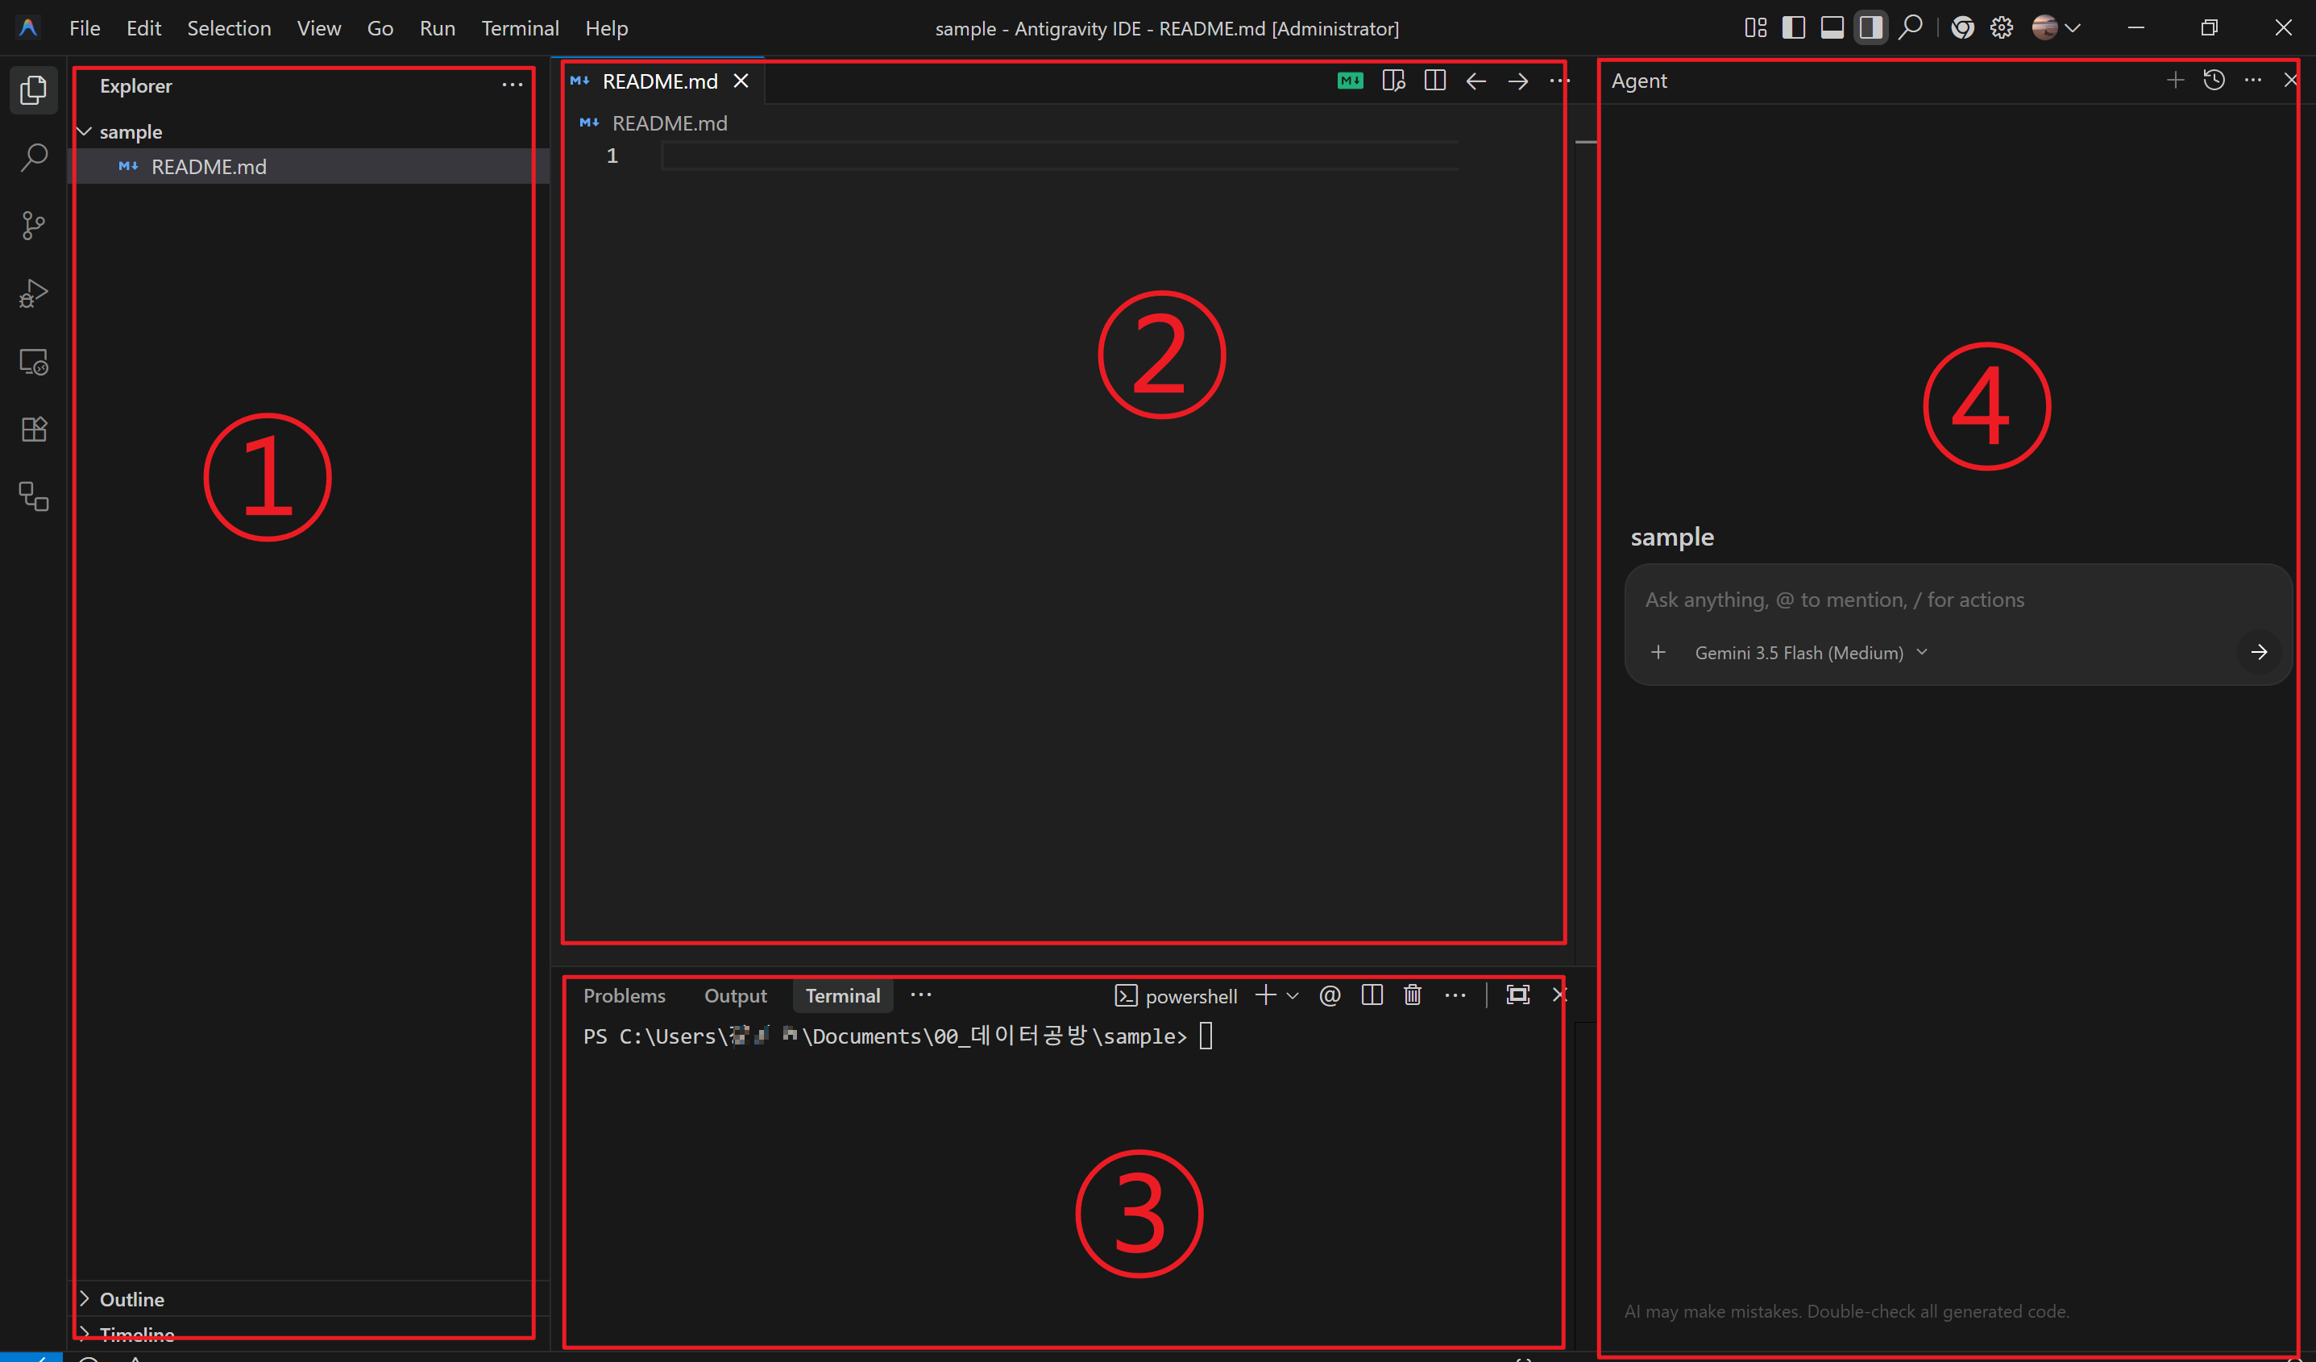Image resolution: width=2316 pixels, height=1362 pixels.
Task: Open the Explorer view in activity bar
Action: [34, 90]
